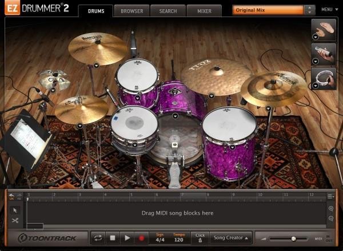Toggle loop playback on
The height and width of the screenshot is (251, 343).
click(98, 237)
